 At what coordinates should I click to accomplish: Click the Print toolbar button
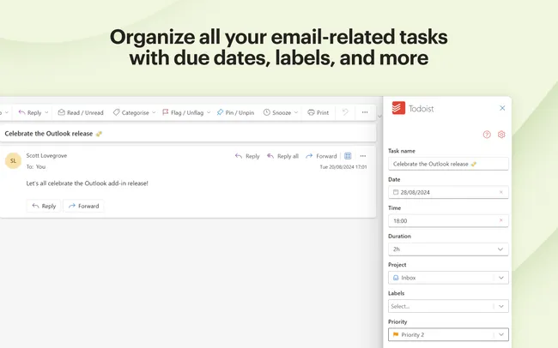coord(318,112)
